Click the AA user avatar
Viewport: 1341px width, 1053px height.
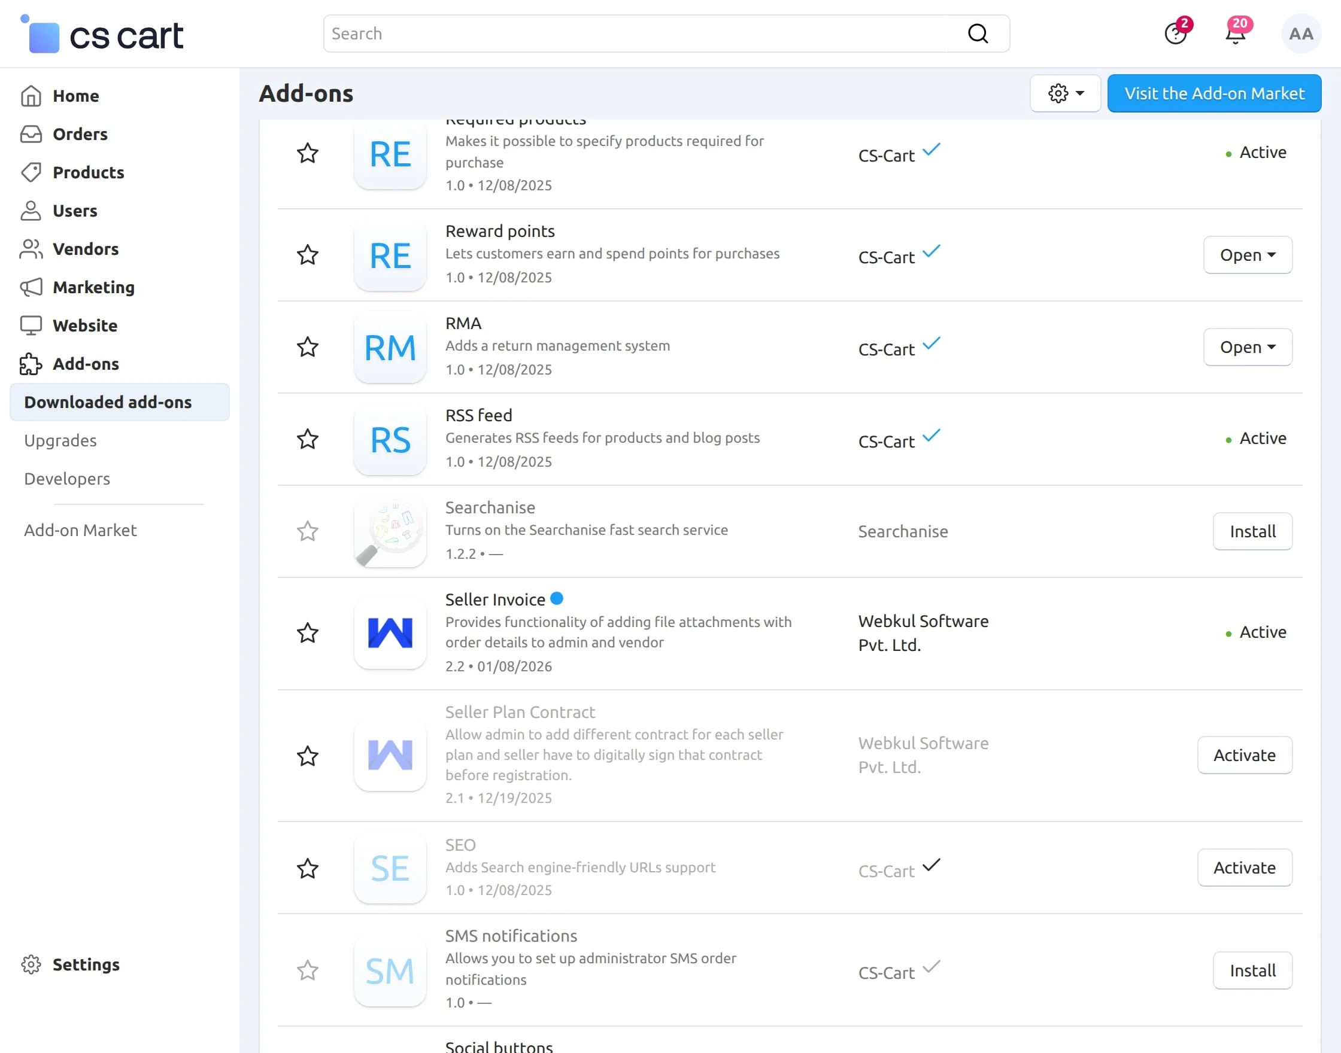pos(1300,34)
